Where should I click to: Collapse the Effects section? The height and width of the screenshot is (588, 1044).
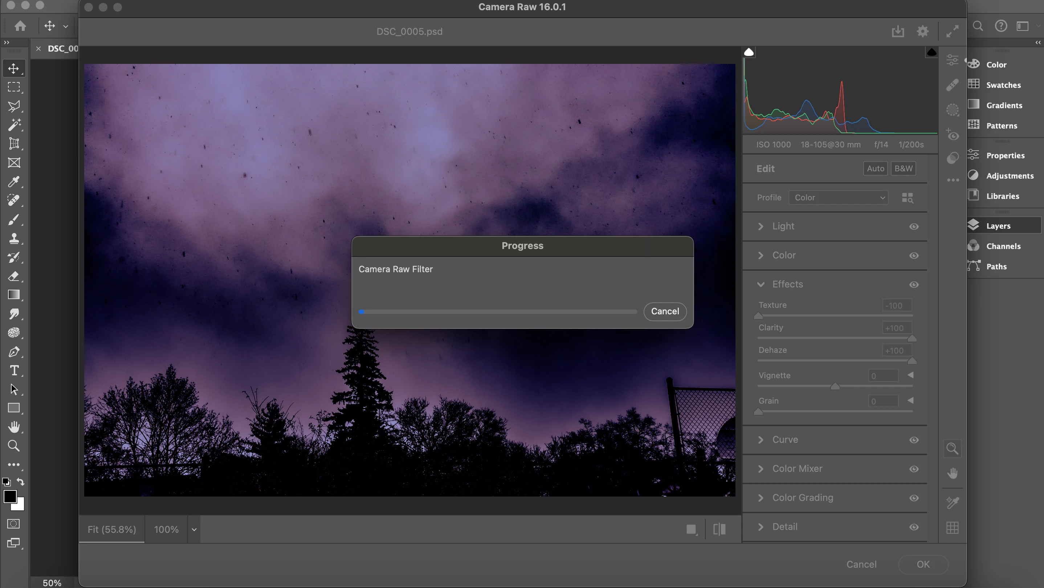pos(761,285)
